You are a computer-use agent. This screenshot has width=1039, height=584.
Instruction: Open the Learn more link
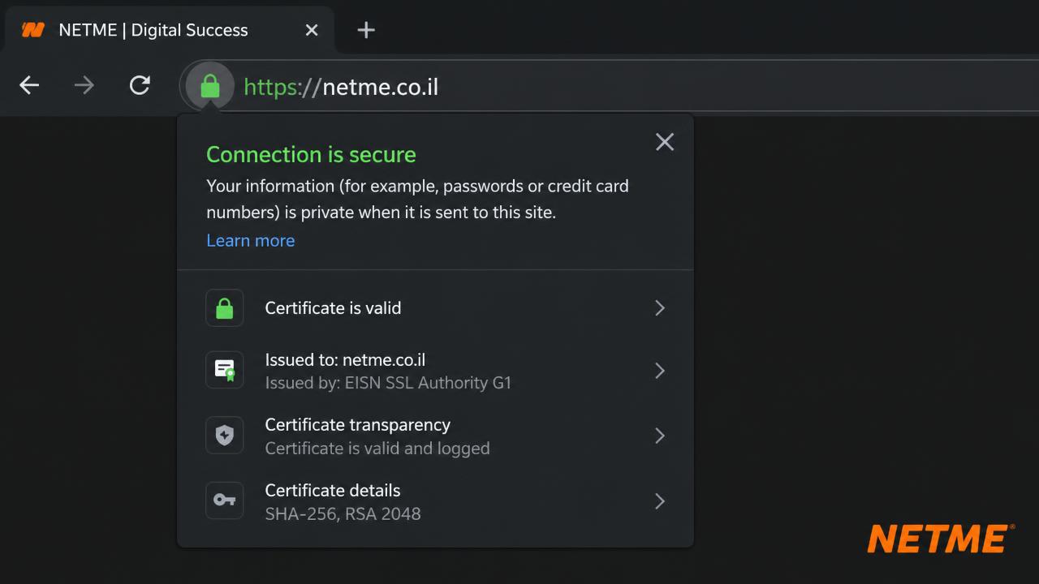[x=251, y=240]
